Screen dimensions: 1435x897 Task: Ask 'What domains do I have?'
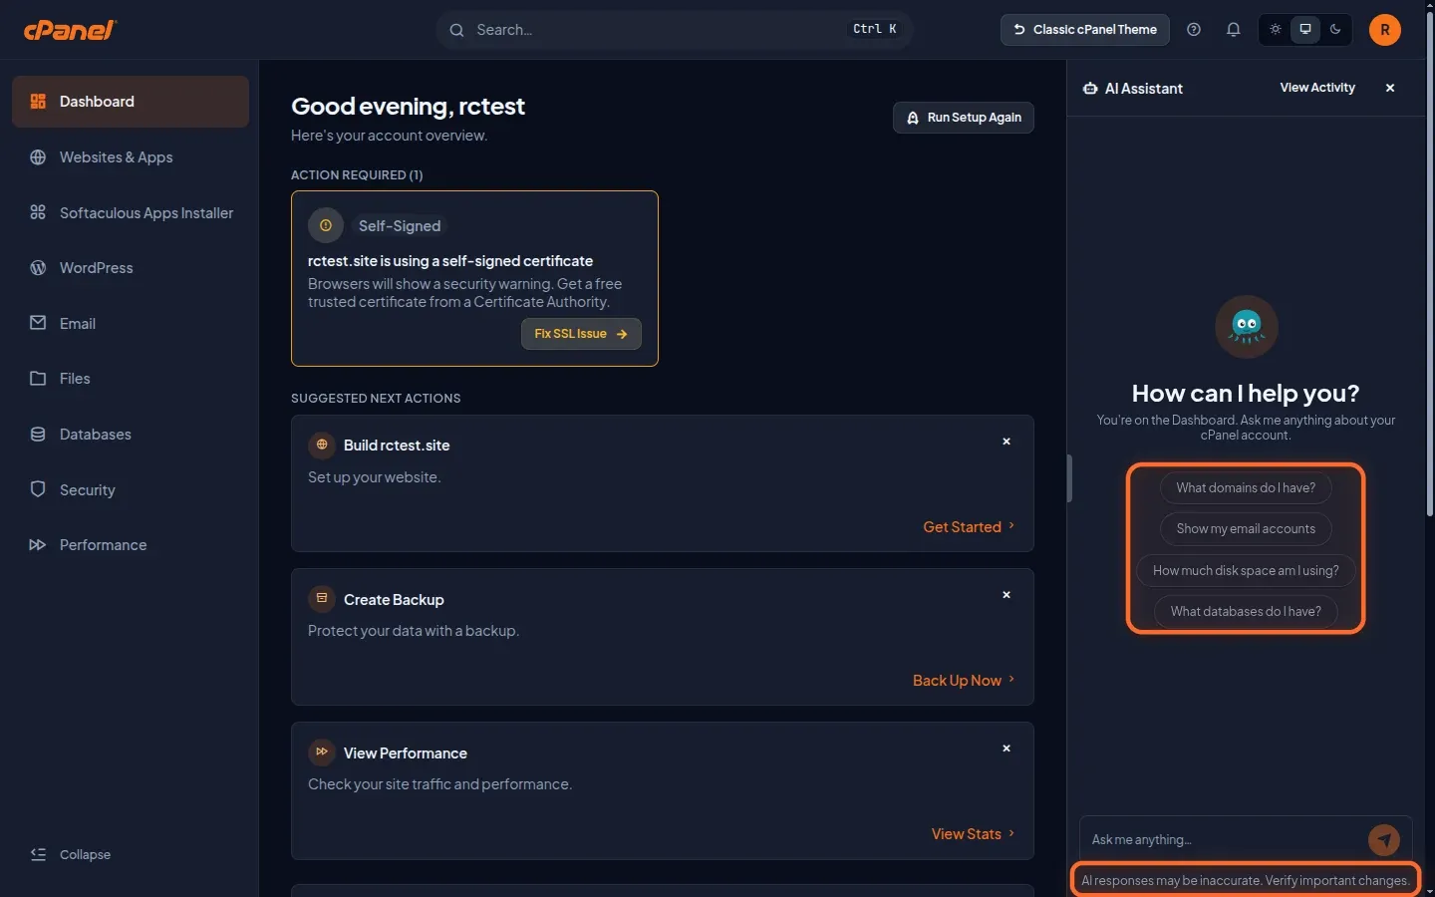click(1246, 487)
